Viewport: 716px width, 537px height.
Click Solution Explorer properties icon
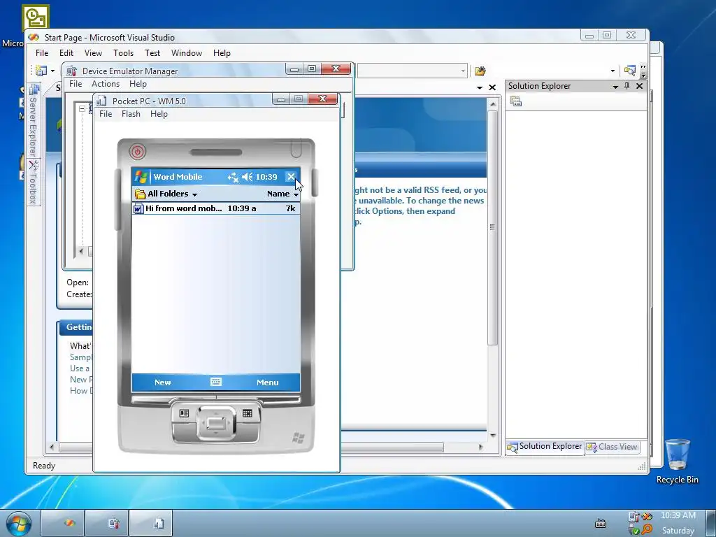[516, 101]
